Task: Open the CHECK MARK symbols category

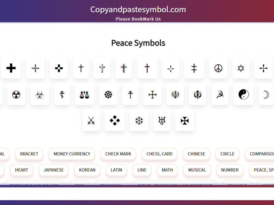Action: 118,154
